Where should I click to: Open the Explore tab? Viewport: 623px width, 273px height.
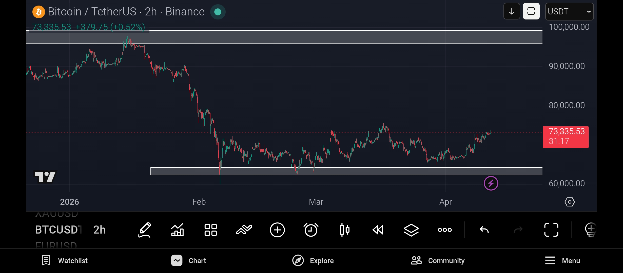click(313, 261)
